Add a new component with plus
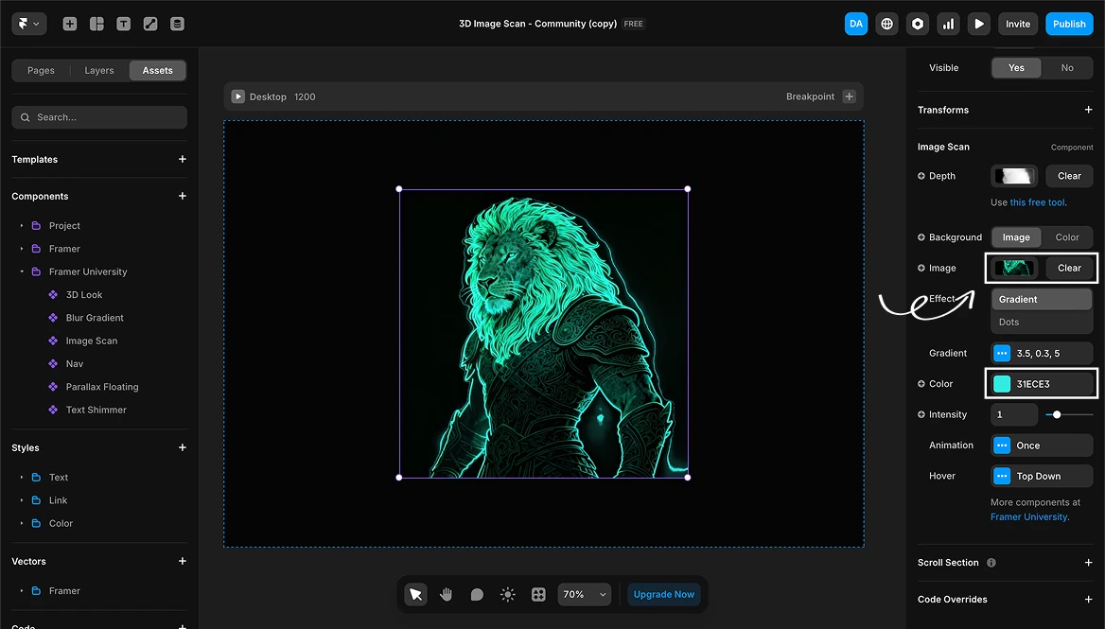This screenshot has height=629, width=1105. click(x=183, y=196)
